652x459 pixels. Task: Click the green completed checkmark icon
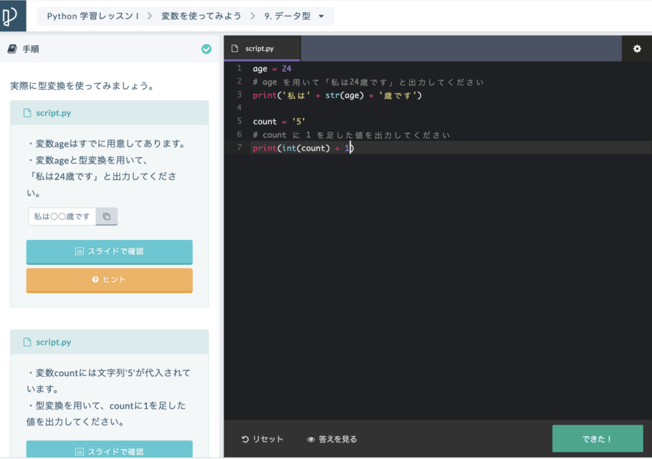(x=206, y=49)
